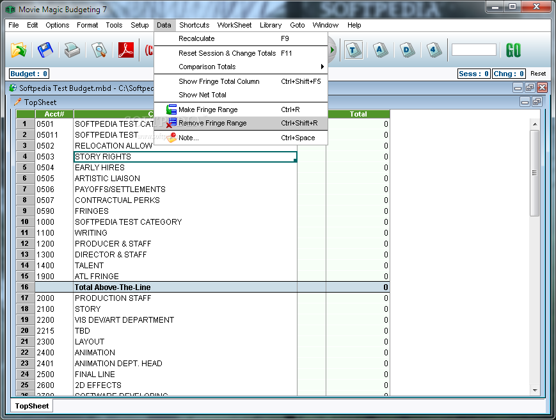Click the green GO button
This screenshot has height=420, width=556.
513,50
